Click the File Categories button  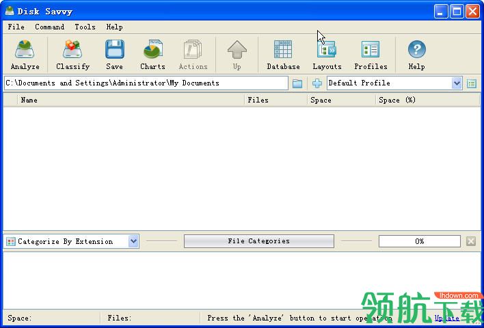(x=258, y=241)
